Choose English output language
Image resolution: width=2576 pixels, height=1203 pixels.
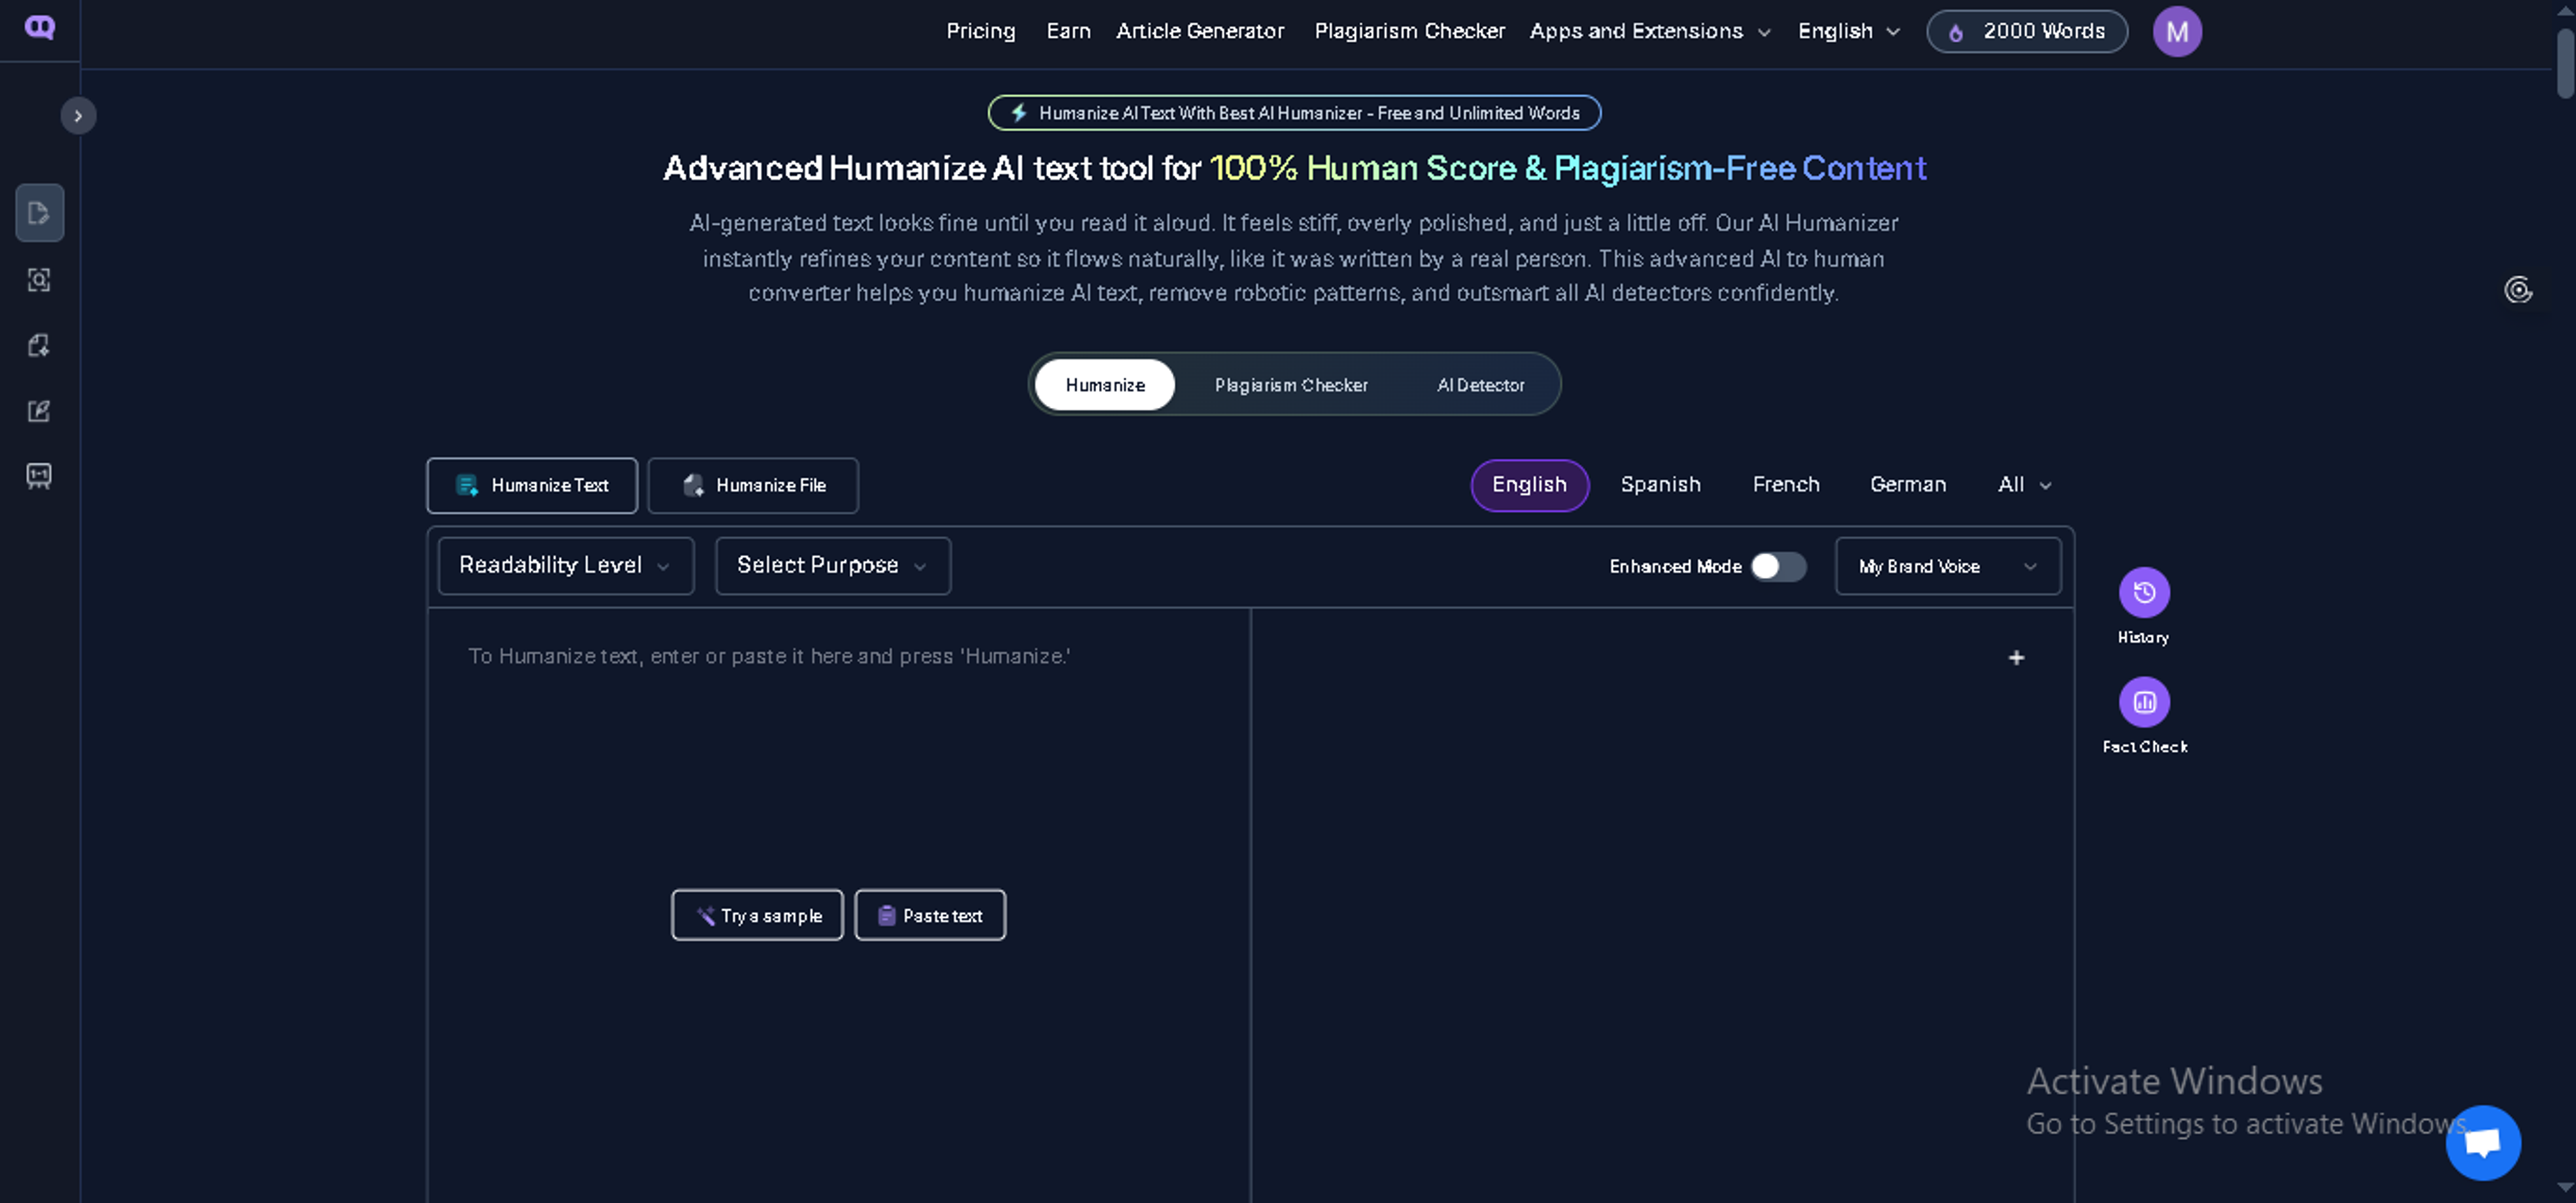pyautogui.click(x=1529, y=485)
